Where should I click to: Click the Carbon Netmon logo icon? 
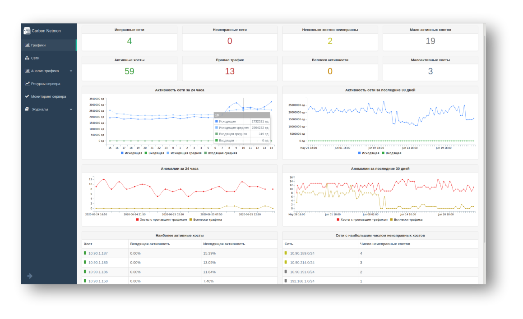point(27,31)
